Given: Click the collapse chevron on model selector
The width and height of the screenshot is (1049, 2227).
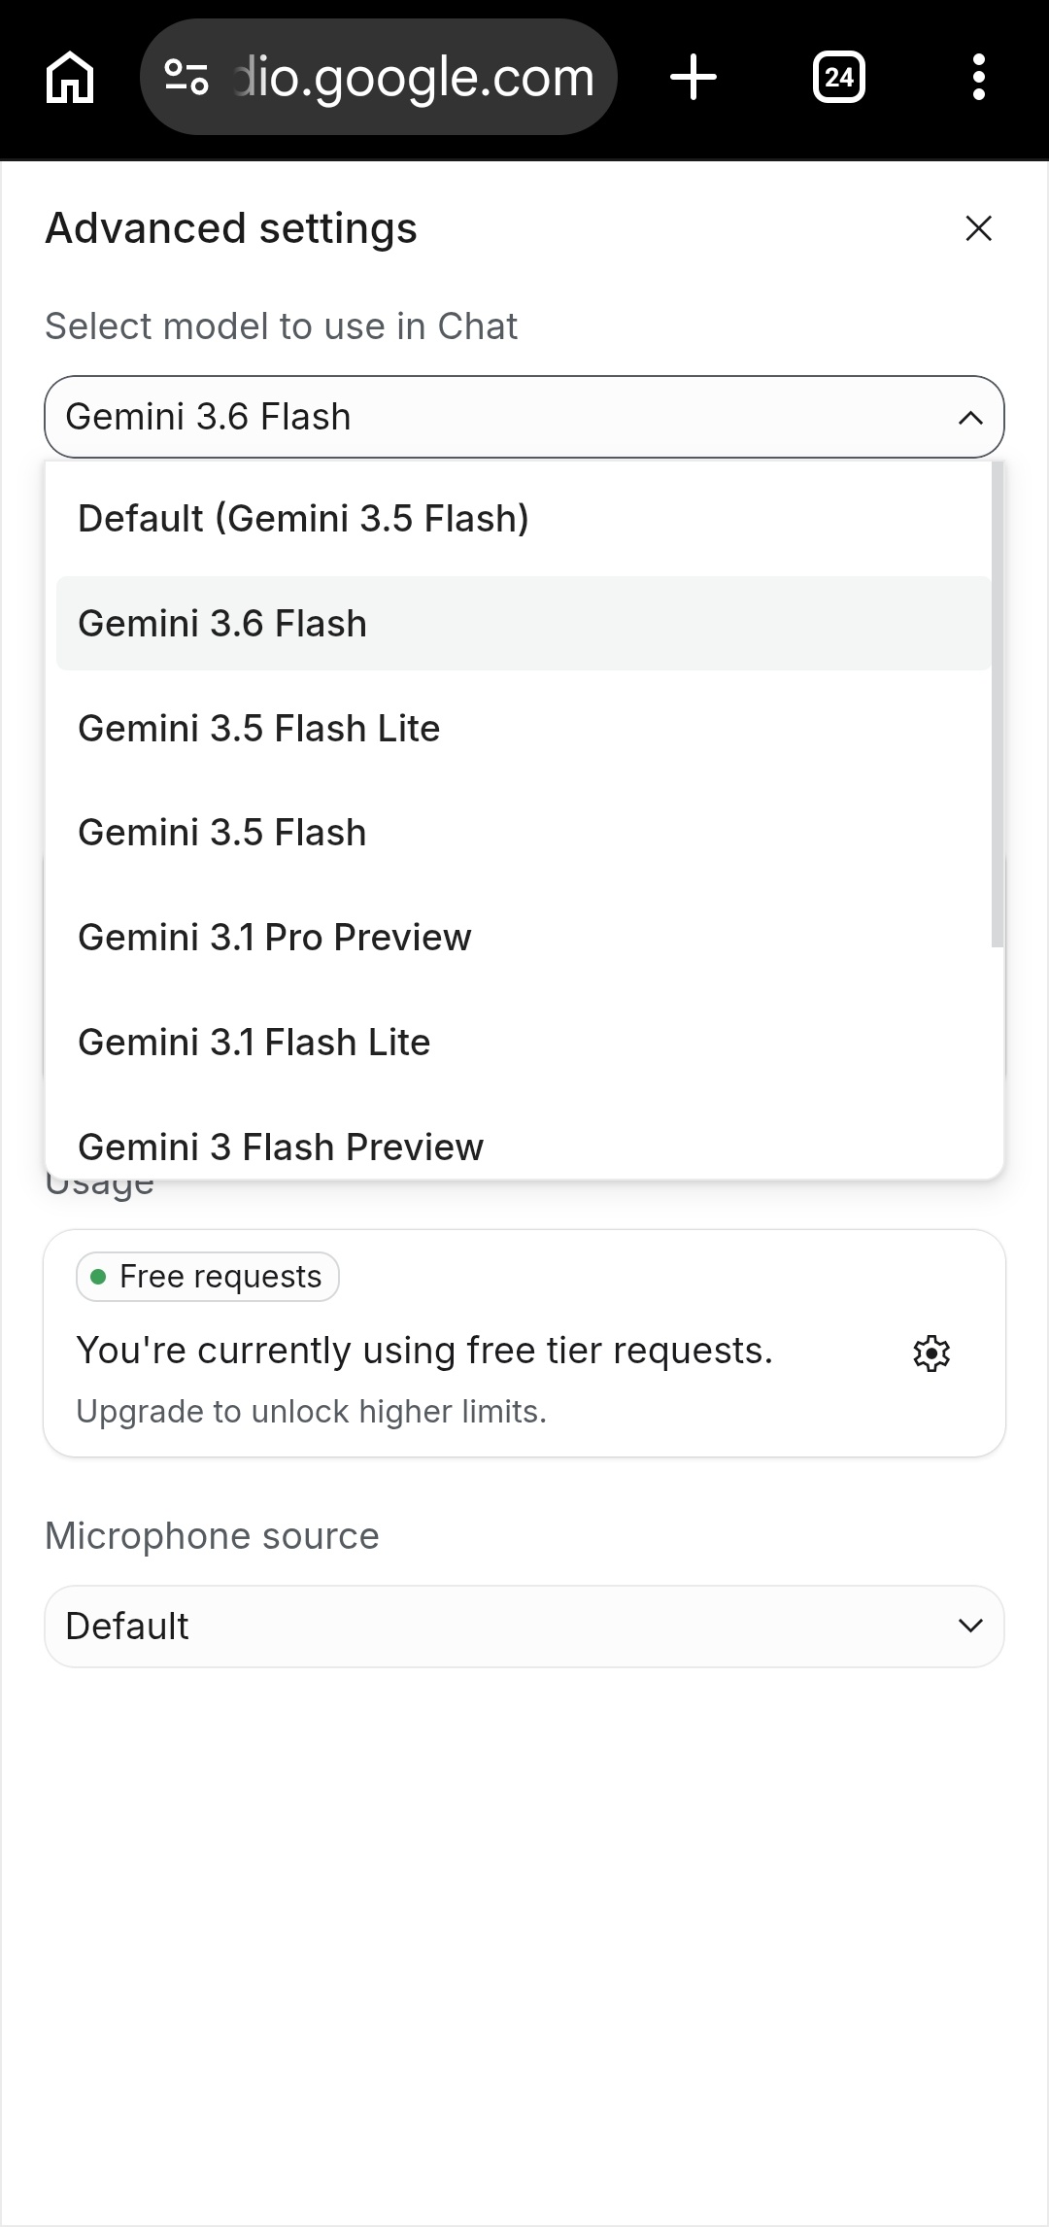Looking at the screenshot, I should tap(970, 418).
